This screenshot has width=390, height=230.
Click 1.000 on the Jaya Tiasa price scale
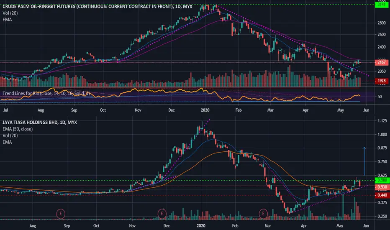(x=382, y=135)
